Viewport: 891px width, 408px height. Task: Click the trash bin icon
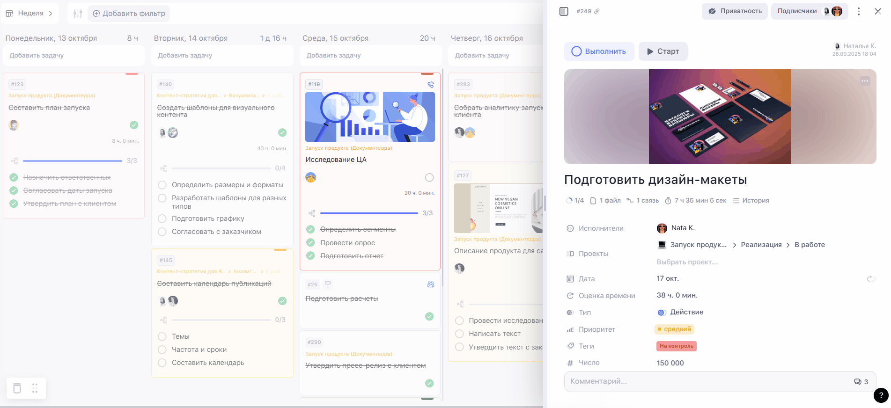(17, 388)
